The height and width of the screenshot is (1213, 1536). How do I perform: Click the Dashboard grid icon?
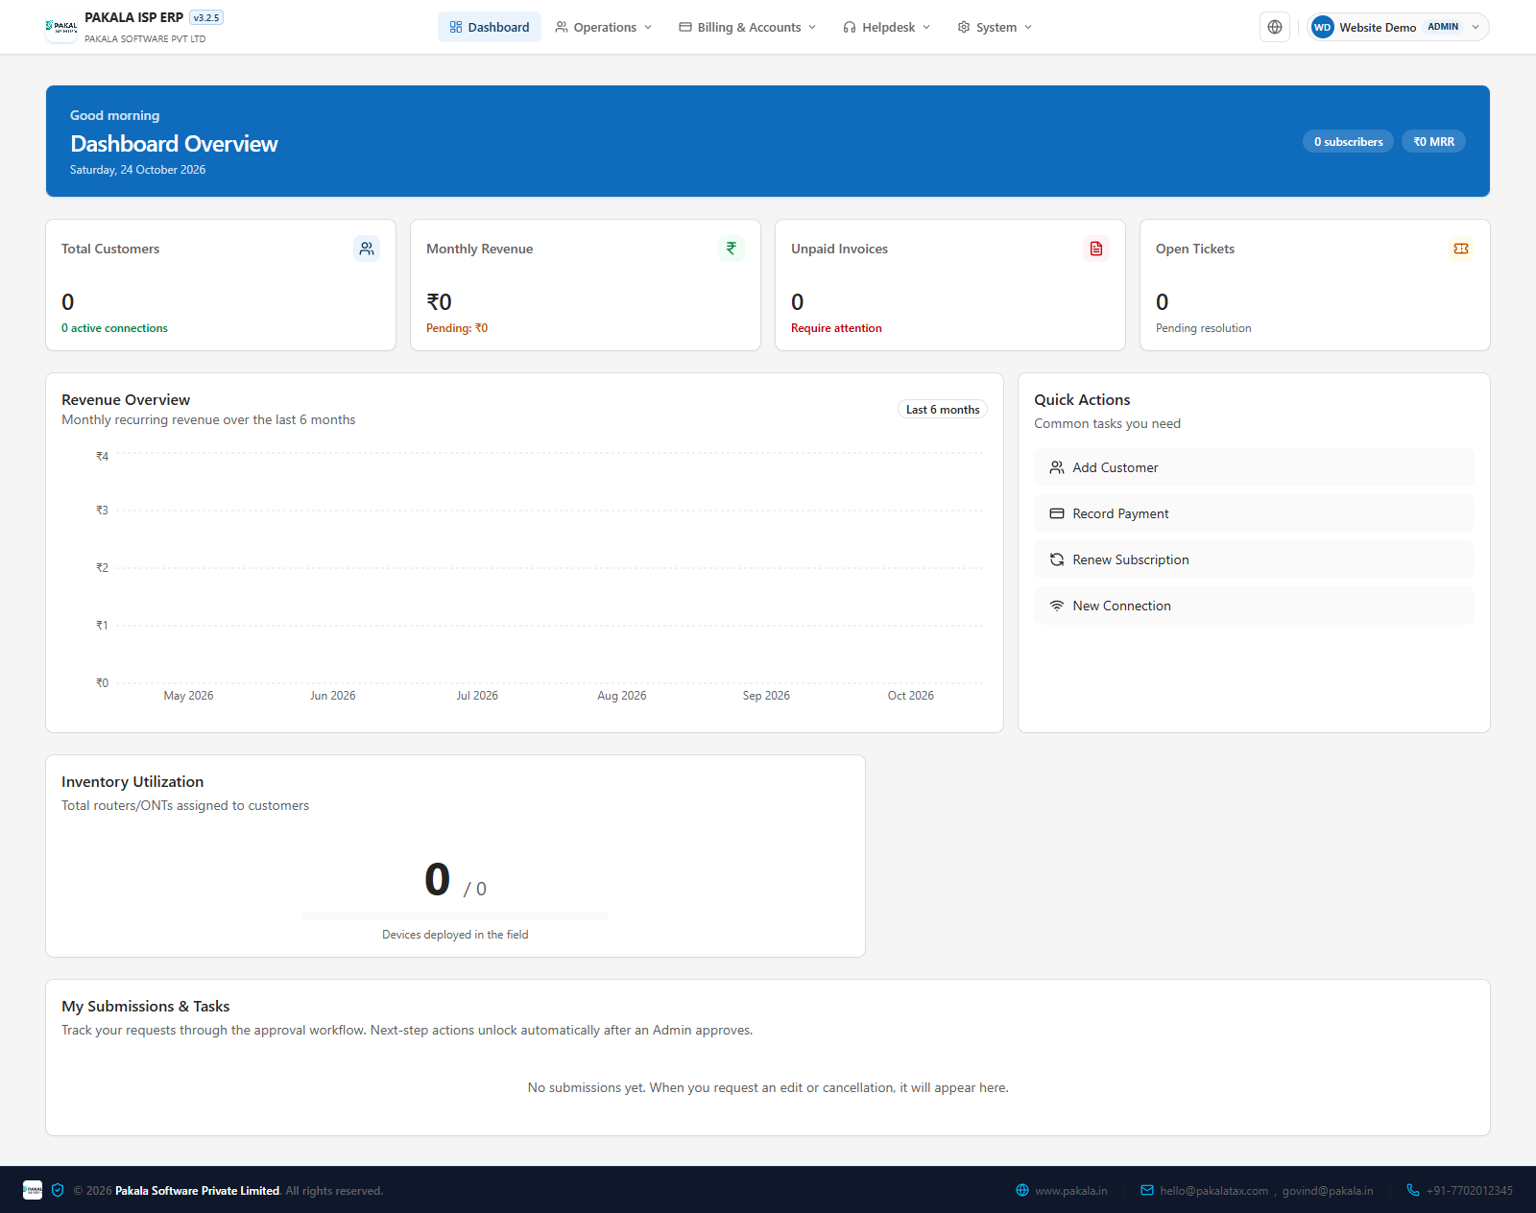tap(456, 27)
